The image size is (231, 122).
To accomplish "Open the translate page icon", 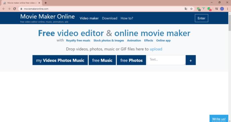I will click(186, 9).
